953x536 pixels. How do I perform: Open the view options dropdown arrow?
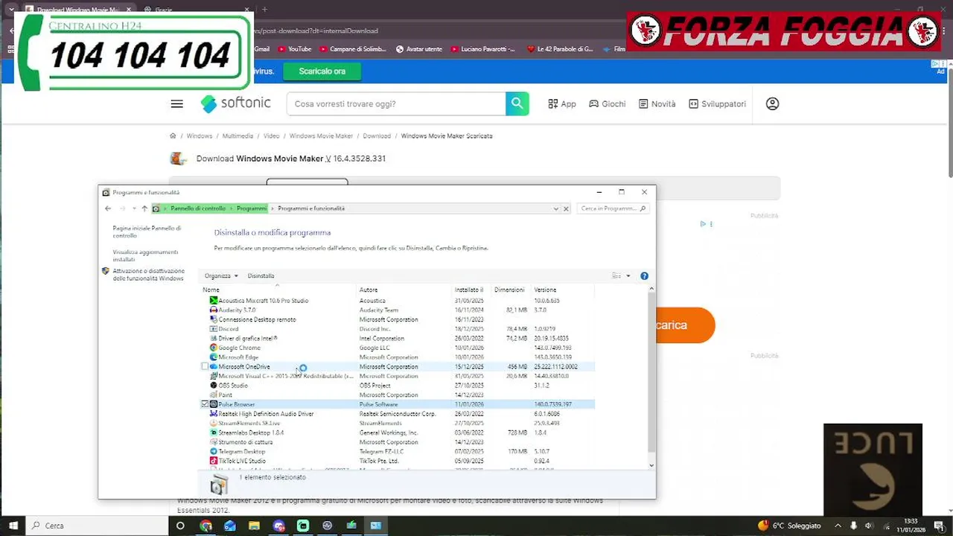[628, 275]
